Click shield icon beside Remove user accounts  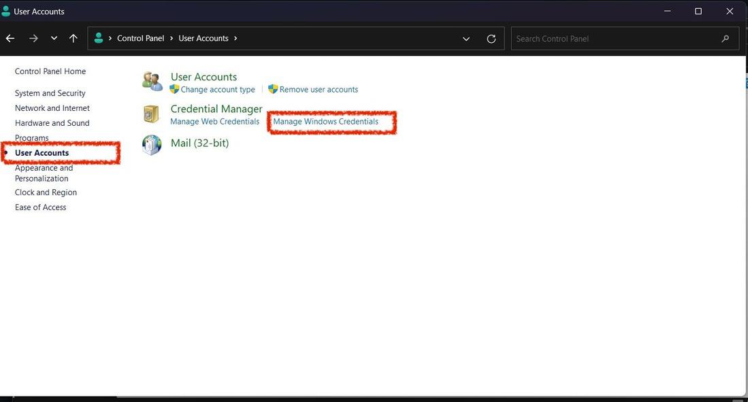click(273, 89)
